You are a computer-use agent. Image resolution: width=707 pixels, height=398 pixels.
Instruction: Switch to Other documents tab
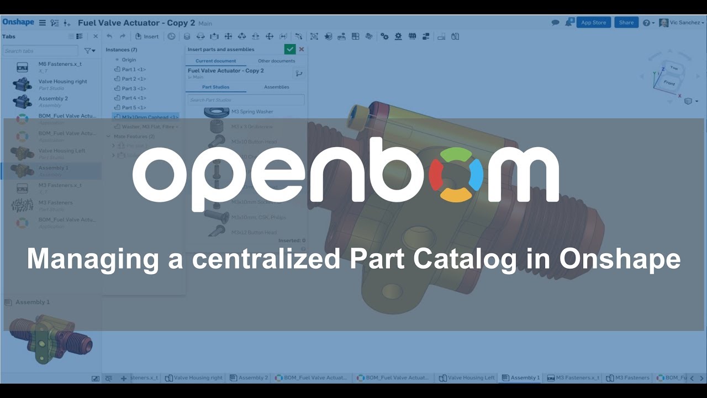pyautogui.click(x=276, y=61)
